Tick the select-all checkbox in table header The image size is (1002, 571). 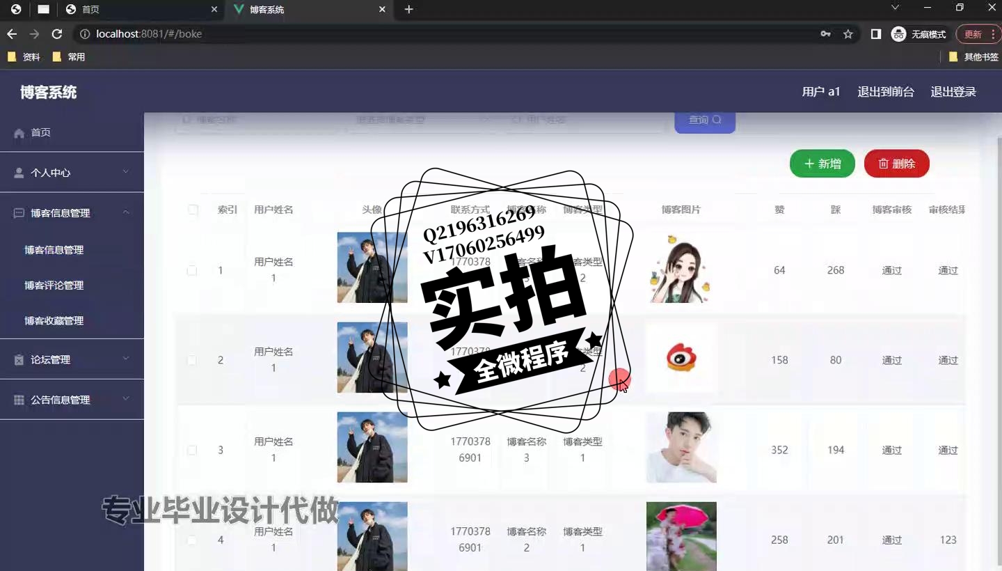coord(193,210)
